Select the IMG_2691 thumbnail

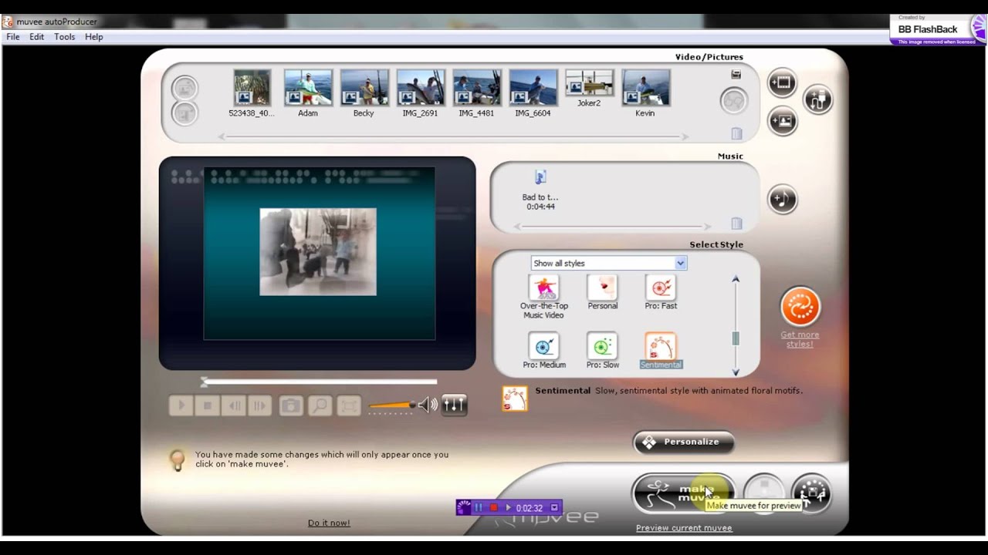tap(421, 94)
